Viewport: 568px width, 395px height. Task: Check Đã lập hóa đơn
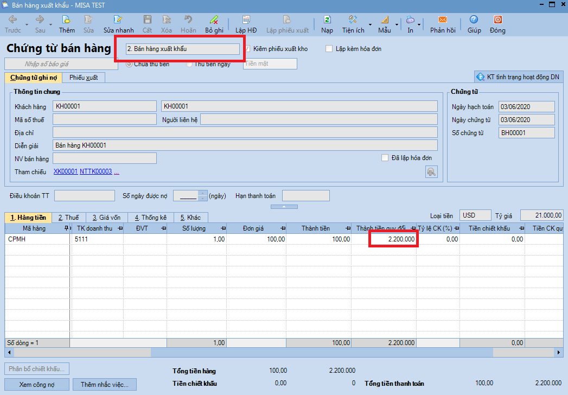pyautogui.click(x=385, y=158)
